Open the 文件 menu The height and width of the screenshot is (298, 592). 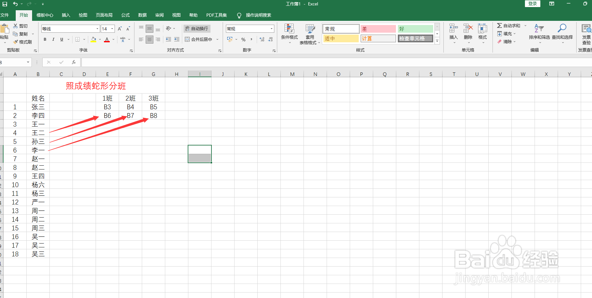[x=4, y=15]
